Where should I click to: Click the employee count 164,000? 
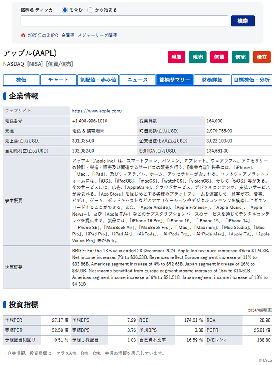pos(214,121)
